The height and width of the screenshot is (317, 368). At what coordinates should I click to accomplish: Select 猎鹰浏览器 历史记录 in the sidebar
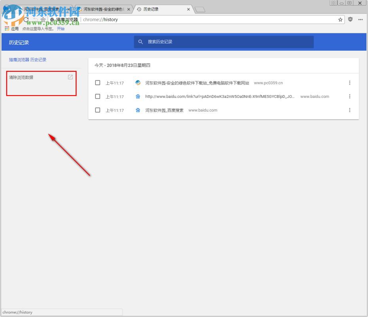click(x=28, y=60)
